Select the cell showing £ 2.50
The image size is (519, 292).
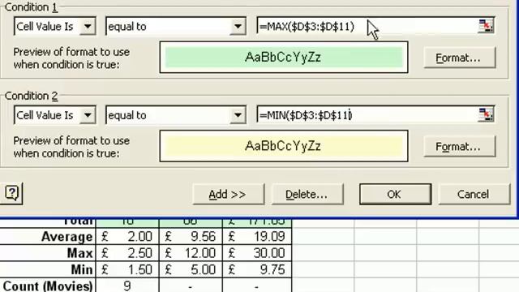tap(127, 253)
